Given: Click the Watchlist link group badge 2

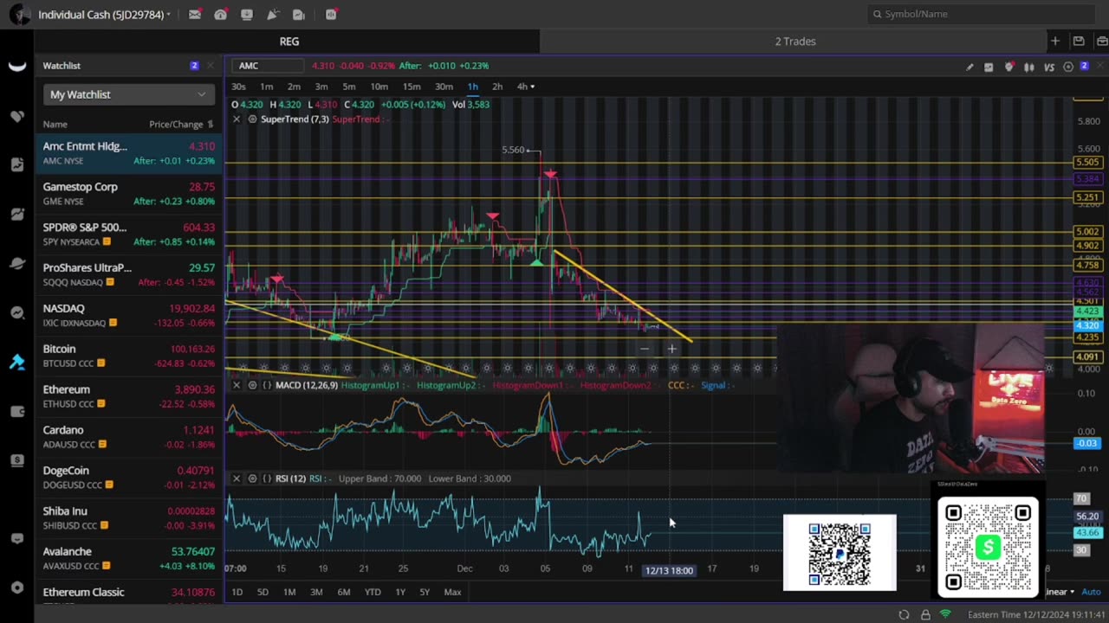Looking at the screenshot, I should pyautogui.click(x=194, y=66).
